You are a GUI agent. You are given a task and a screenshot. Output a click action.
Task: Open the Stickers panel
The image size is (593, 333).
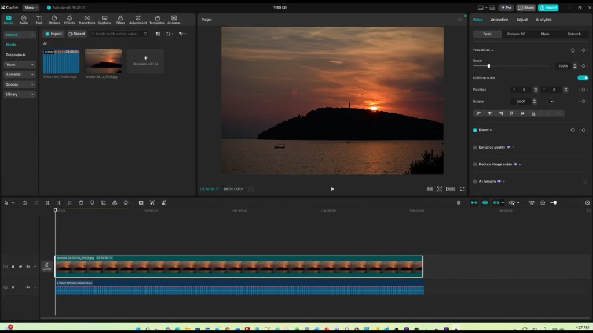tap(54, 20)
